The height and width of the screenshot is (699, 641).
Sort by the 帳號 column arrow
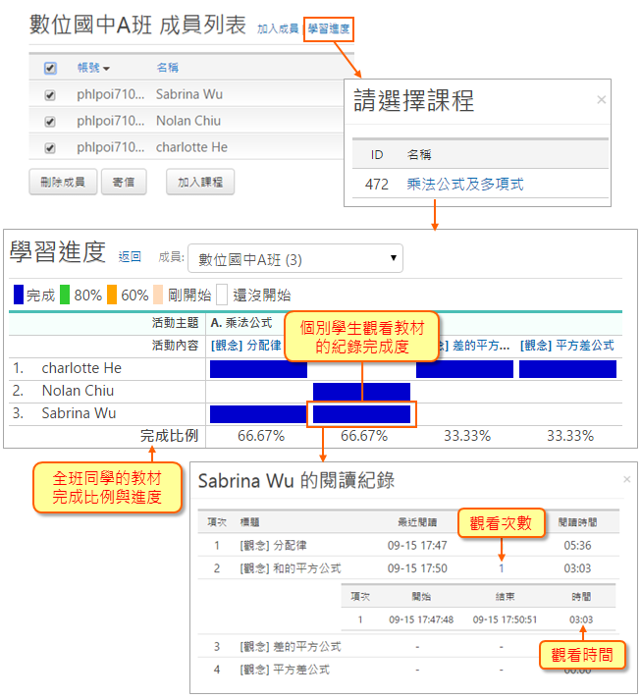(106, 69)
